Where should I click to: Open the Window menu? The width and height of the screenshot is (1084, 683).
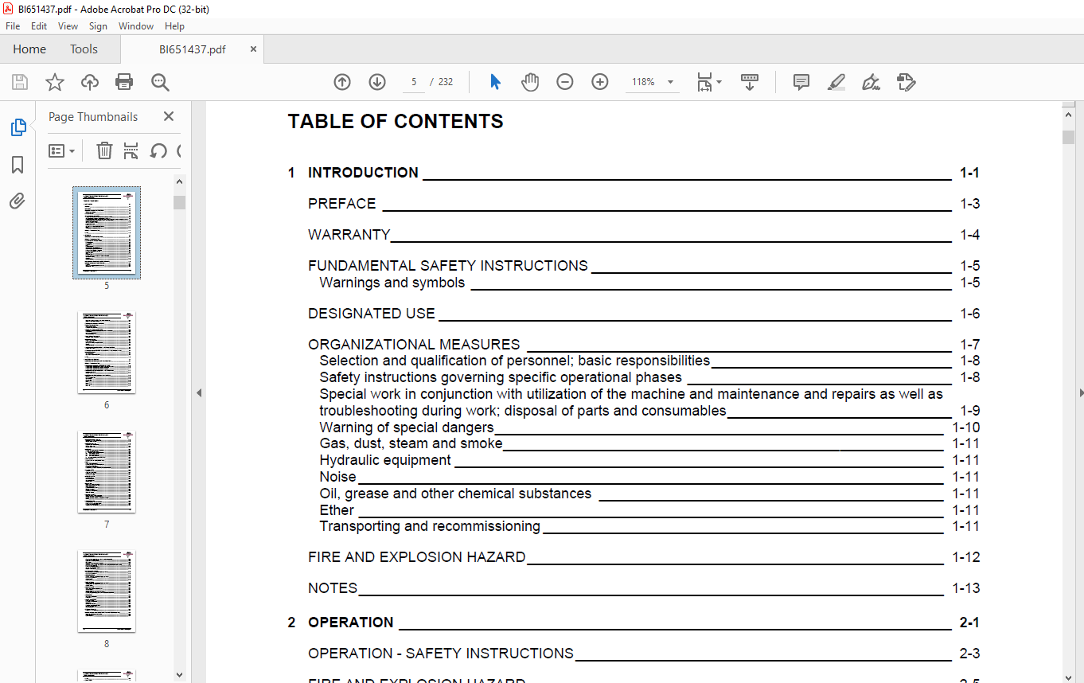click(136, 26)
